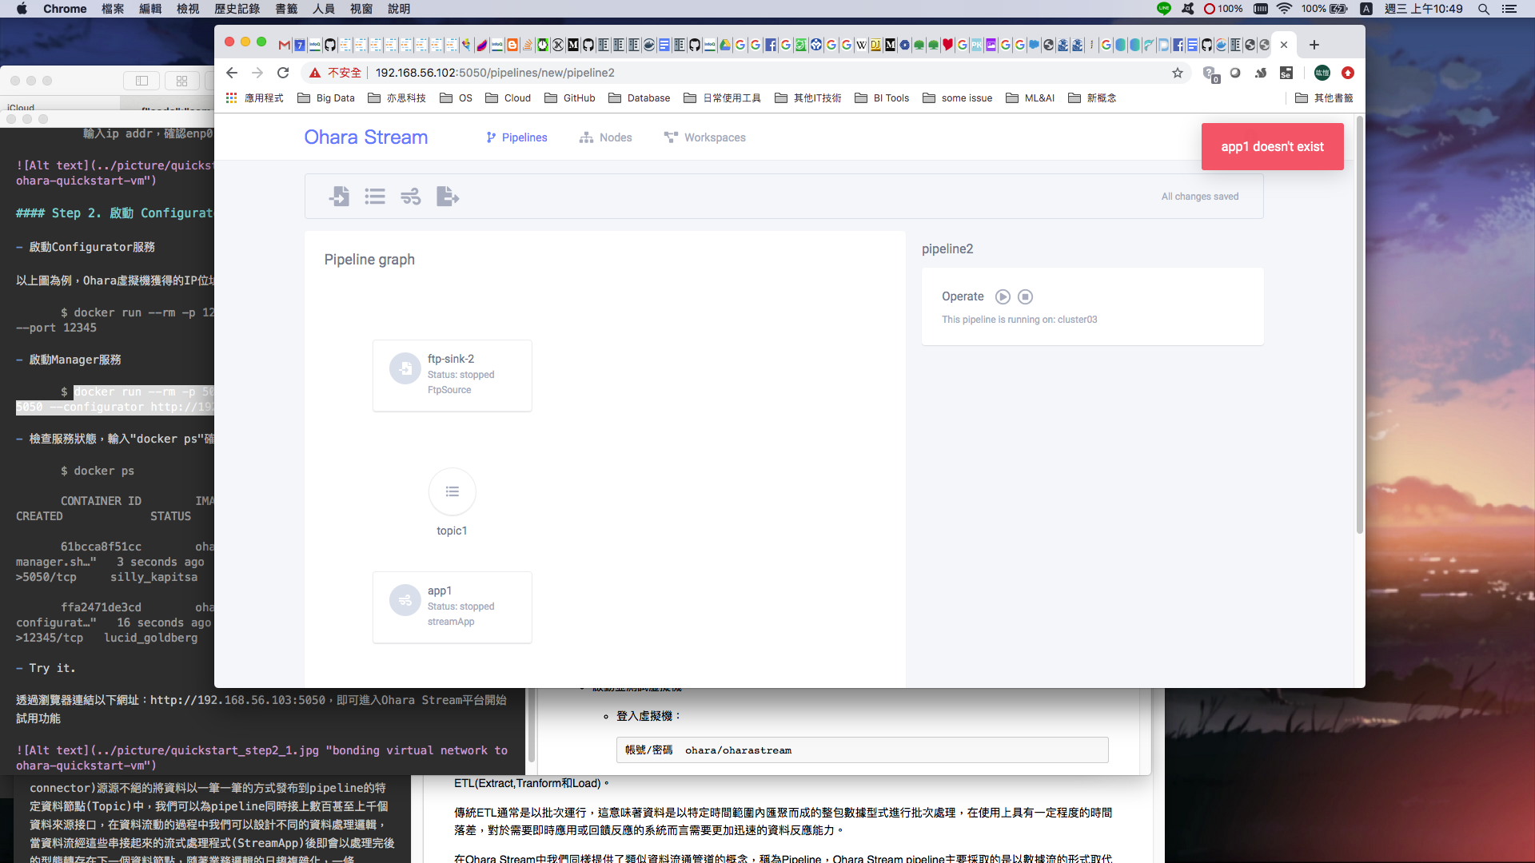Open the 應用程式 apps shortcut
Screen dimensions: 1535x863
255,98
